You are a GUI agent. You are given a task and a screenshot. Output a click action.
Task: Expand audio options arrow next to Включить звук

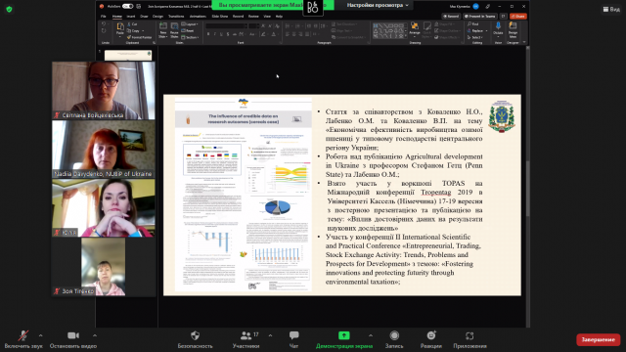41,335
